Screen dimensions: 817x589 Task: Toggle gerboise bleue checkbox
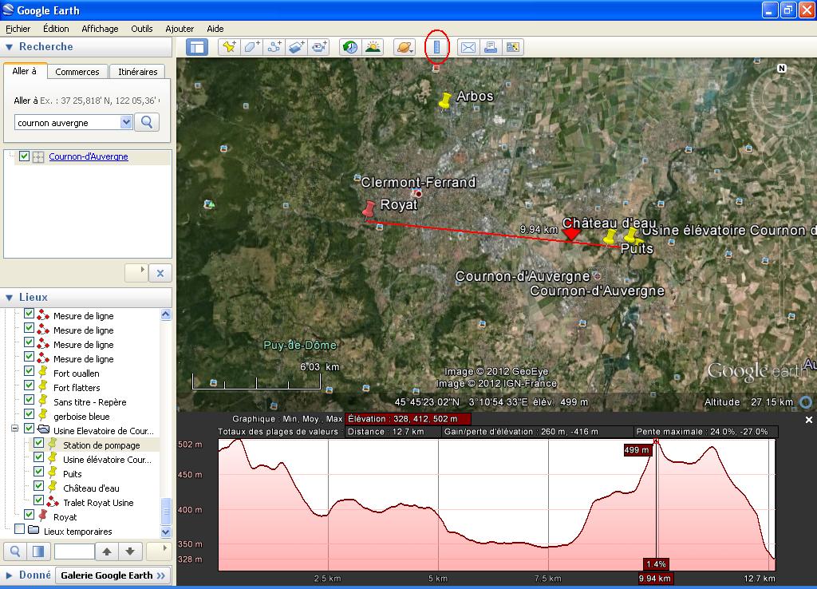[x=30, y=414]
